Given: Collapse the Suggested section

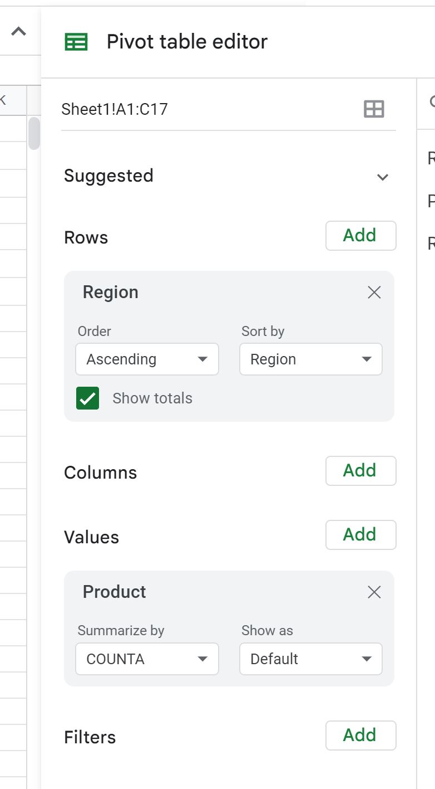Looking at the screenshot, I should point(382,177).
